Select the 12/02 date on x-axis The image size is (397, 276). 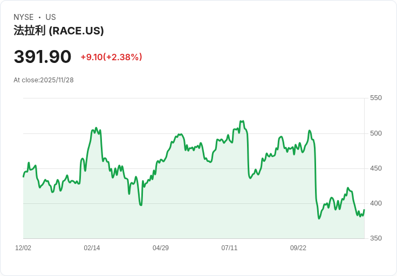[23, 248]
